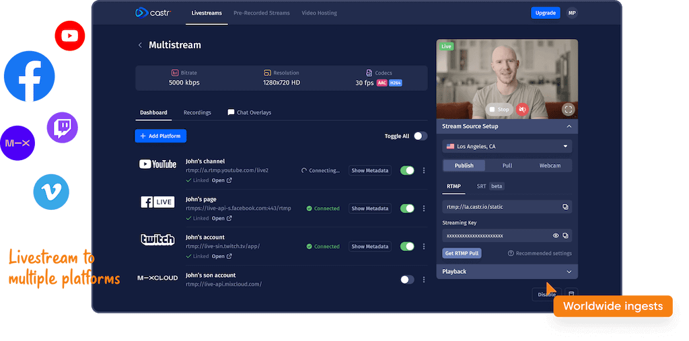This screenshot has width=689, height=341.
Task: Unmute the live preview audio
Action: pos(521,109)
